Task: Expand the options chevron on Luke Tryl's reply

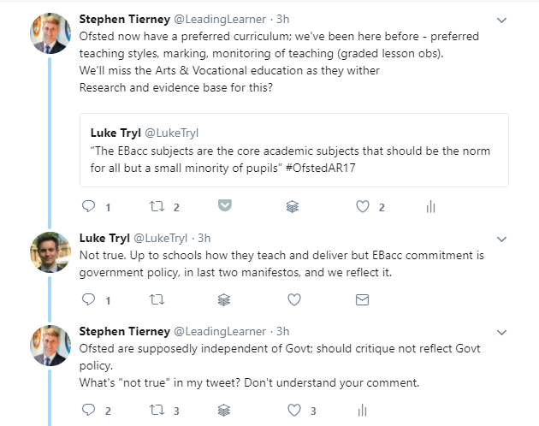Action: 502,239
